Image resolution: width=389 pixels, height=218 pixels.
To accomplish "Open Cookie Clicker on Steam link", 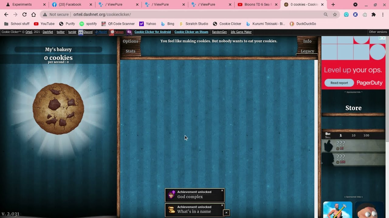I will coord(191,32).
